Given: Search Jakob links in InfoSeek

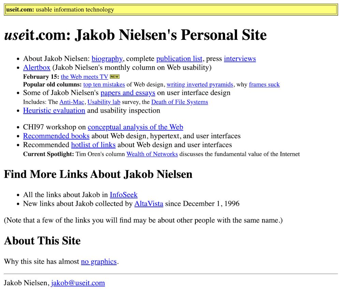Looking at the screenshot, I should tap(123, 195).
